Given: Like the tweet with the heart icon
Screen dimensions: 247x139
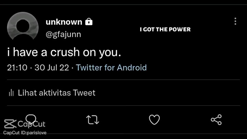Looking at the screenshot, I should (x=154, y=120).
